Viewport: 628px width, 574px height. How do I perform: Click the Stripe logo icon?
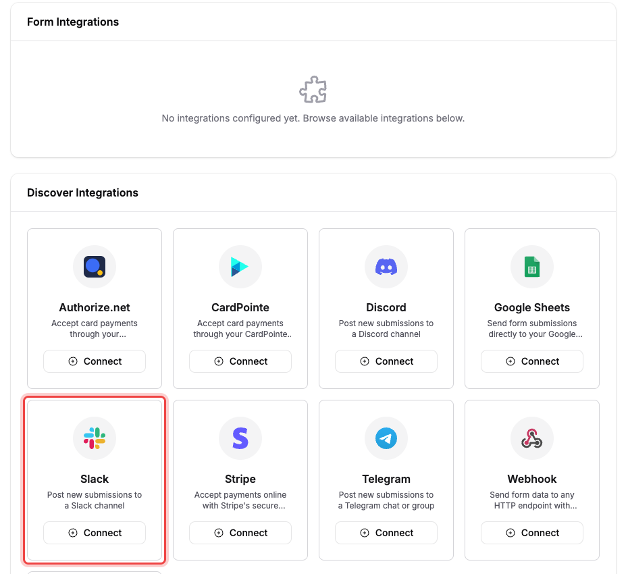click(x=240, y=438)
